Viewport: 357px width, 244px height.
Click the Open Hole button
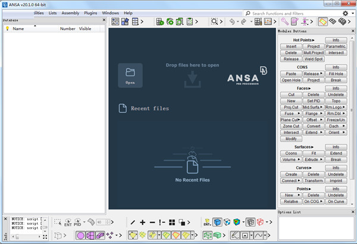pos(291,80)
